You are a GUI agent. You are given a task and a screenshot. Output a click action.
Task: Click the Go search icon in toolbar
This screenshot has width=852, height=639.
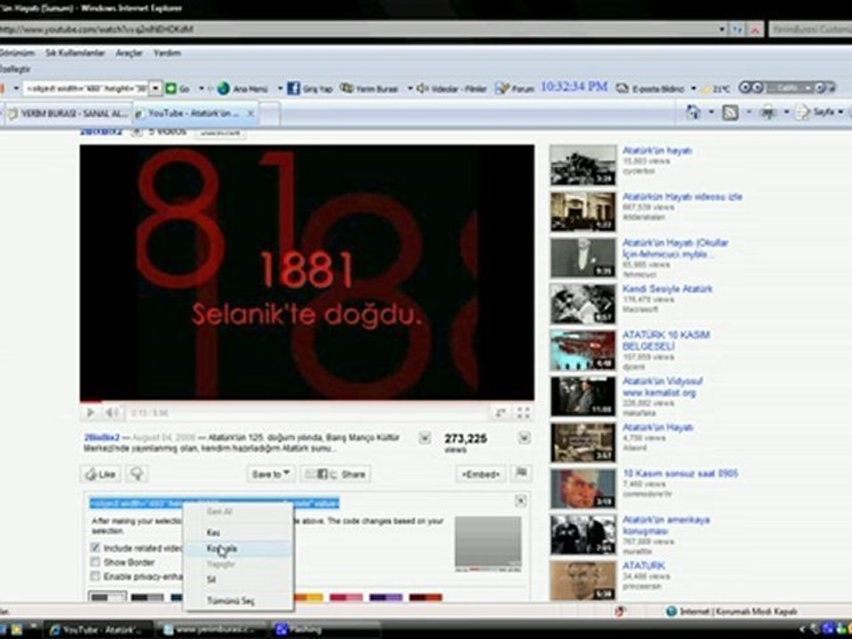(170, 88)
